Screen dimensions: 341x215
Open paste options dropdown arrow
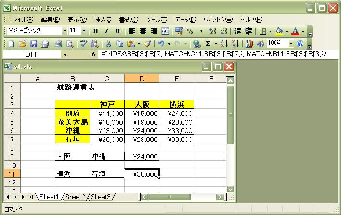[x=139, y=44]
